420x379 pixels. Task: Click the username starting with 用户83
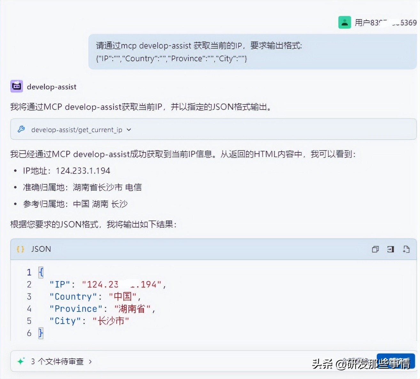(386, 23)
